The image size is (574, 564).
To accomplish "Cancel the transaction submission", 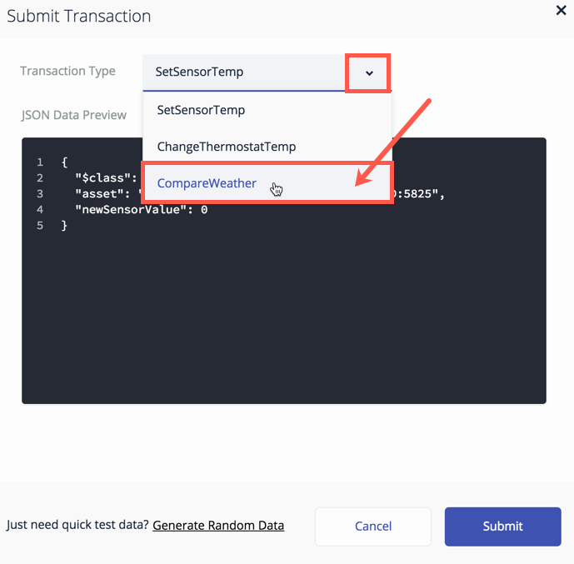I will 373,527.
